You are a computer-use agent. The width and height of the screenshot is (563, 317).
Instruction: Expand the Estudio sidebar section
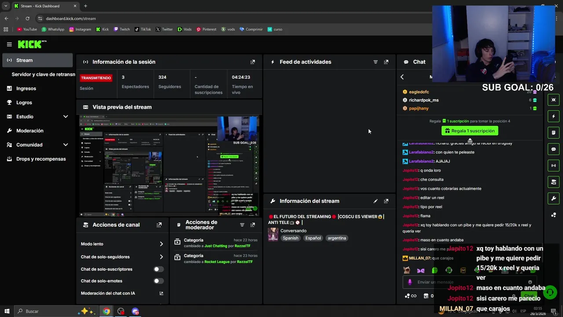pyautogui.click(x=66, y=117)
